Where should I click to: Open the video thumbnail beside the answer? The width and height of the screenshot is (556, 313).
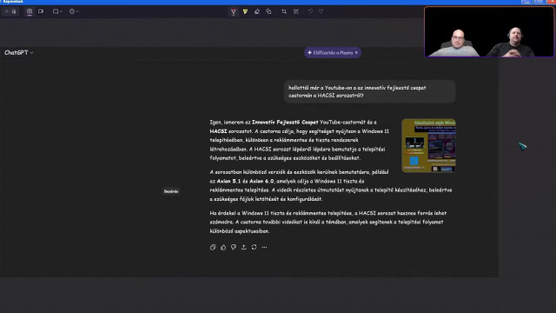click(x=428, y=145)
